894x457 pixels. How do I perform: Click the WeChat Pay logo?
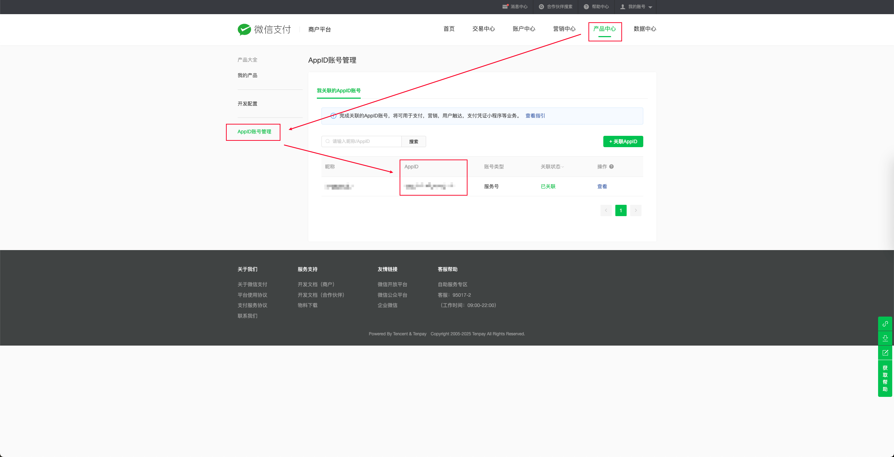(264, 29)
